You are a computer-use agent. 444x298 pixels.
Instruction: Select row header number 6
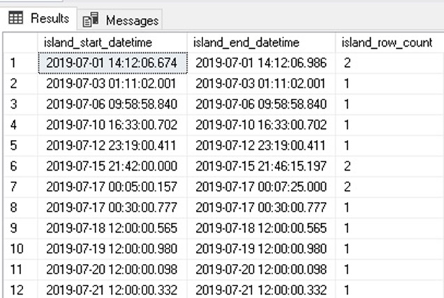tap(21, 166)
